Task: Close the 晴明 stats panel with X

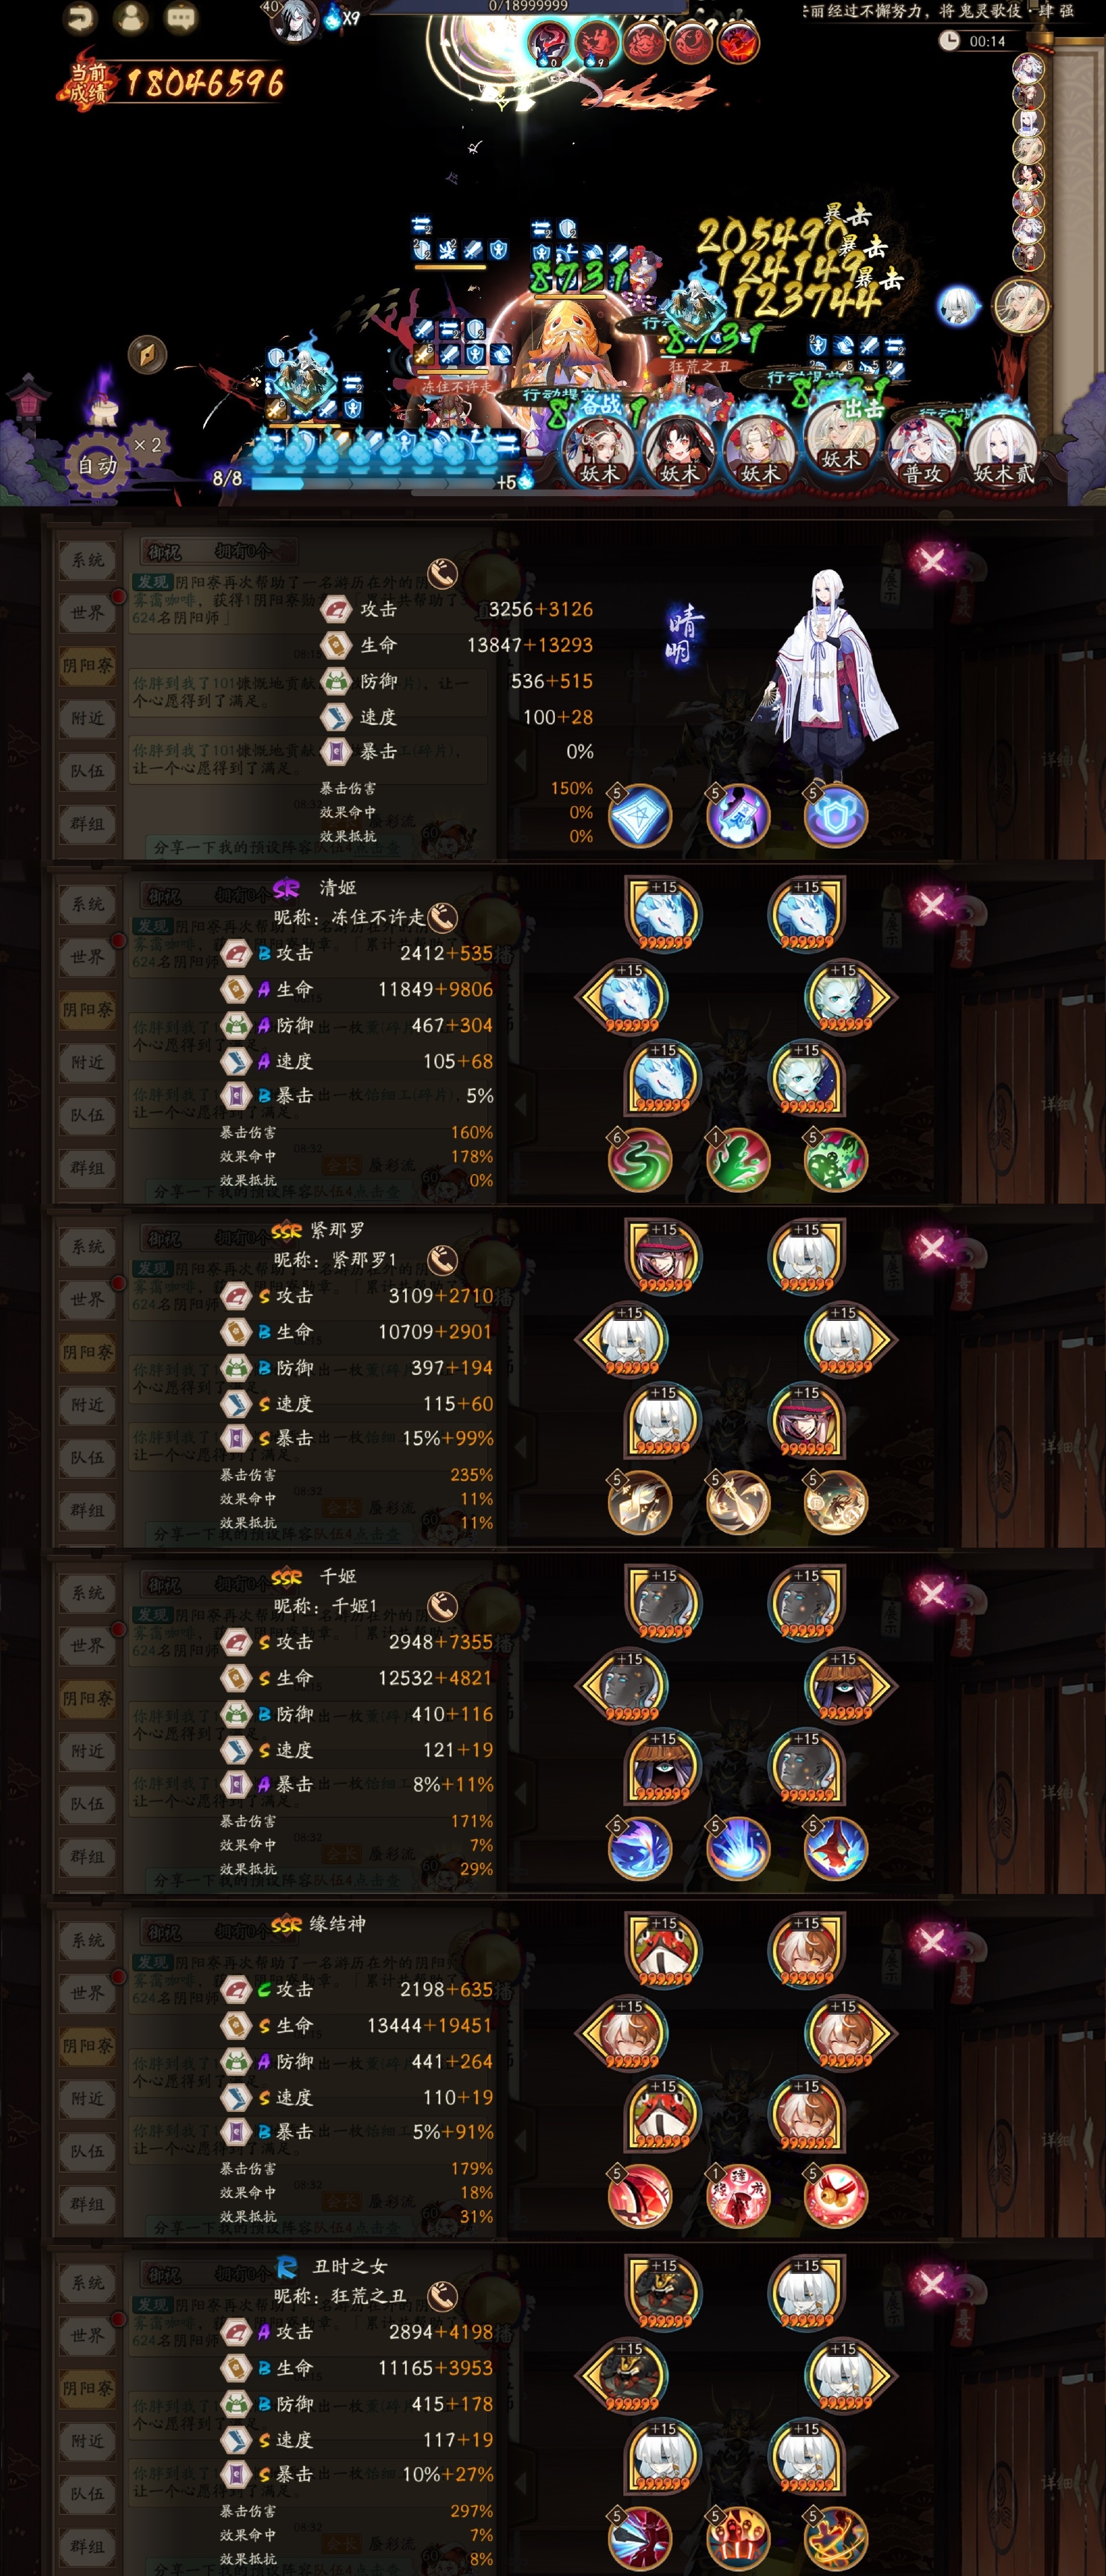Action: click(x=932, y=559)
